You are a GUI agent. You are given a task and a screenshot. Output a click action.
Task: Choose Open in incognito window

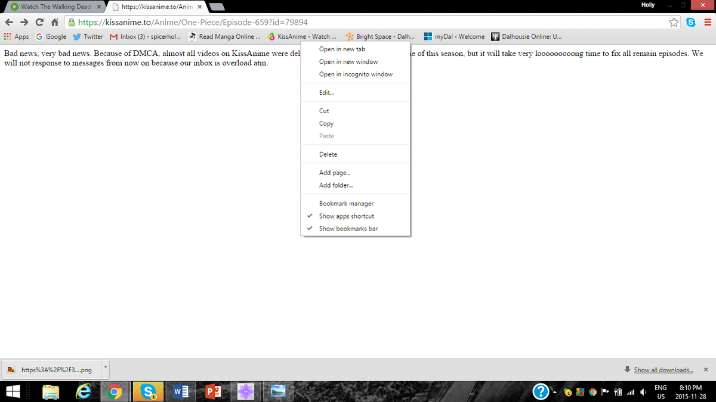pos(356,74)
